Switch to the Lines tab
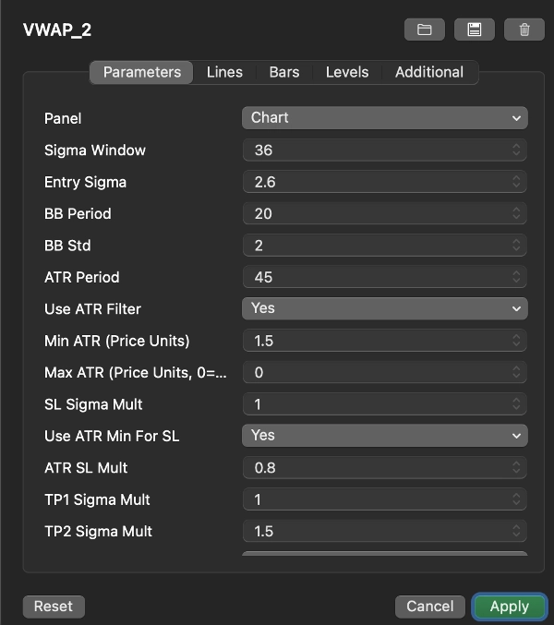Screen dimensions: 554x625 [x=224, y=72]
